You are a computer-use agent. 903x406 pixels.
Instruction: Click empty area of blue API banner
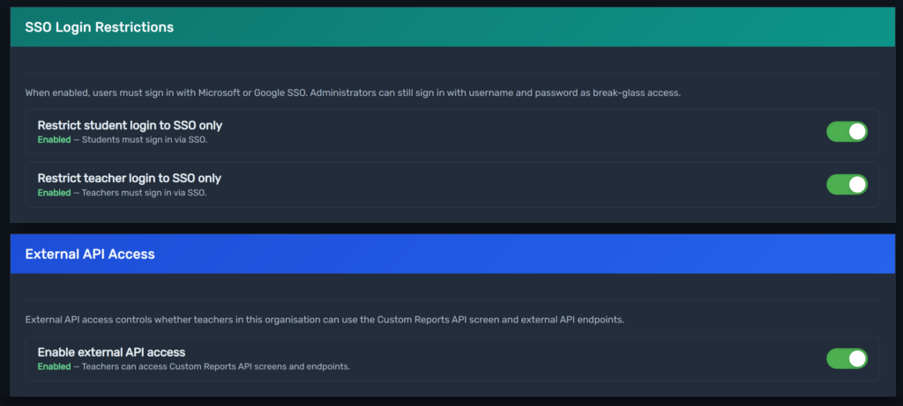pyautogui.click(x=529, y=254)
